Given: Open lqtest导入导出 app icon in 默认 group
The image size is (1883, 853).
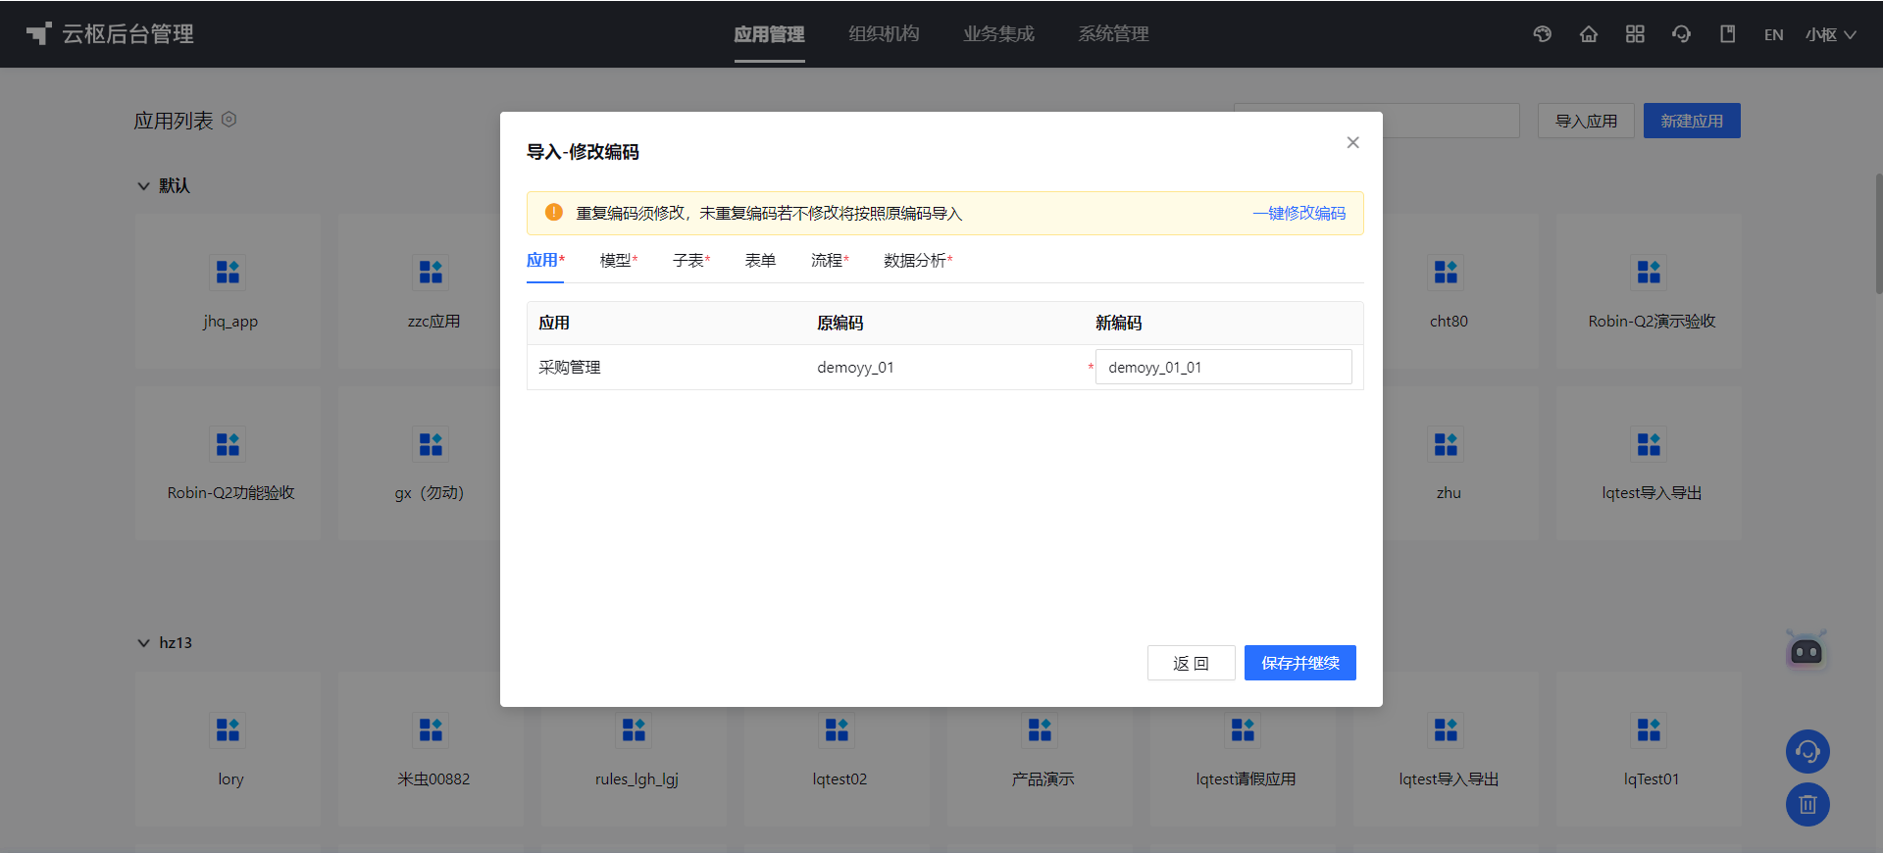Looking at the screenshot, I should pos(1649,444).
